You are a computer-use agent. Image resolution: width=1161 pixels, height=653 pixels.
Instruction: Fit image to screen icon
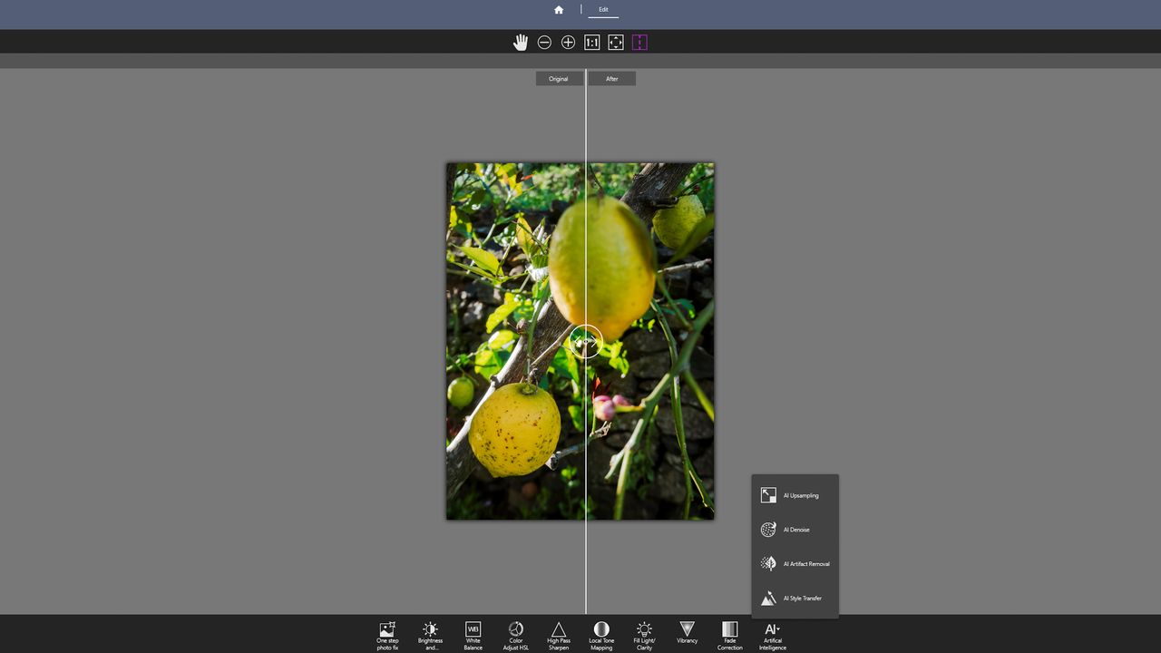point(616,43)
